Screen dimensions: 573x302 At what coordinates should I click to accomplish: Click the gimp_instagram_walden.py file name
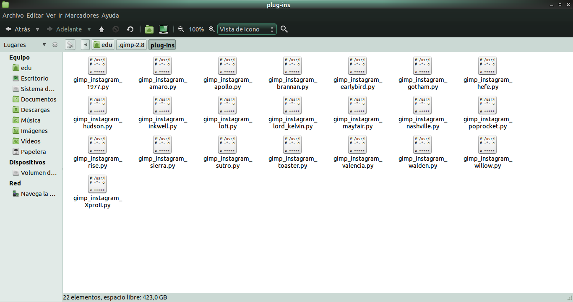(422, 162)
